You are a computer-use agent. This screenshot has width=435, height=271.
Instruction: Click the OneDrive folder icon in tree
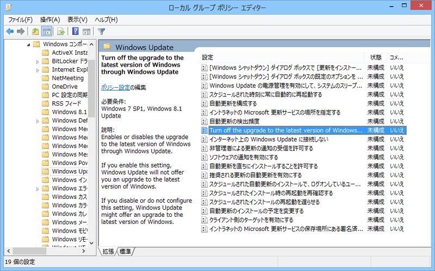pos(45,87)
